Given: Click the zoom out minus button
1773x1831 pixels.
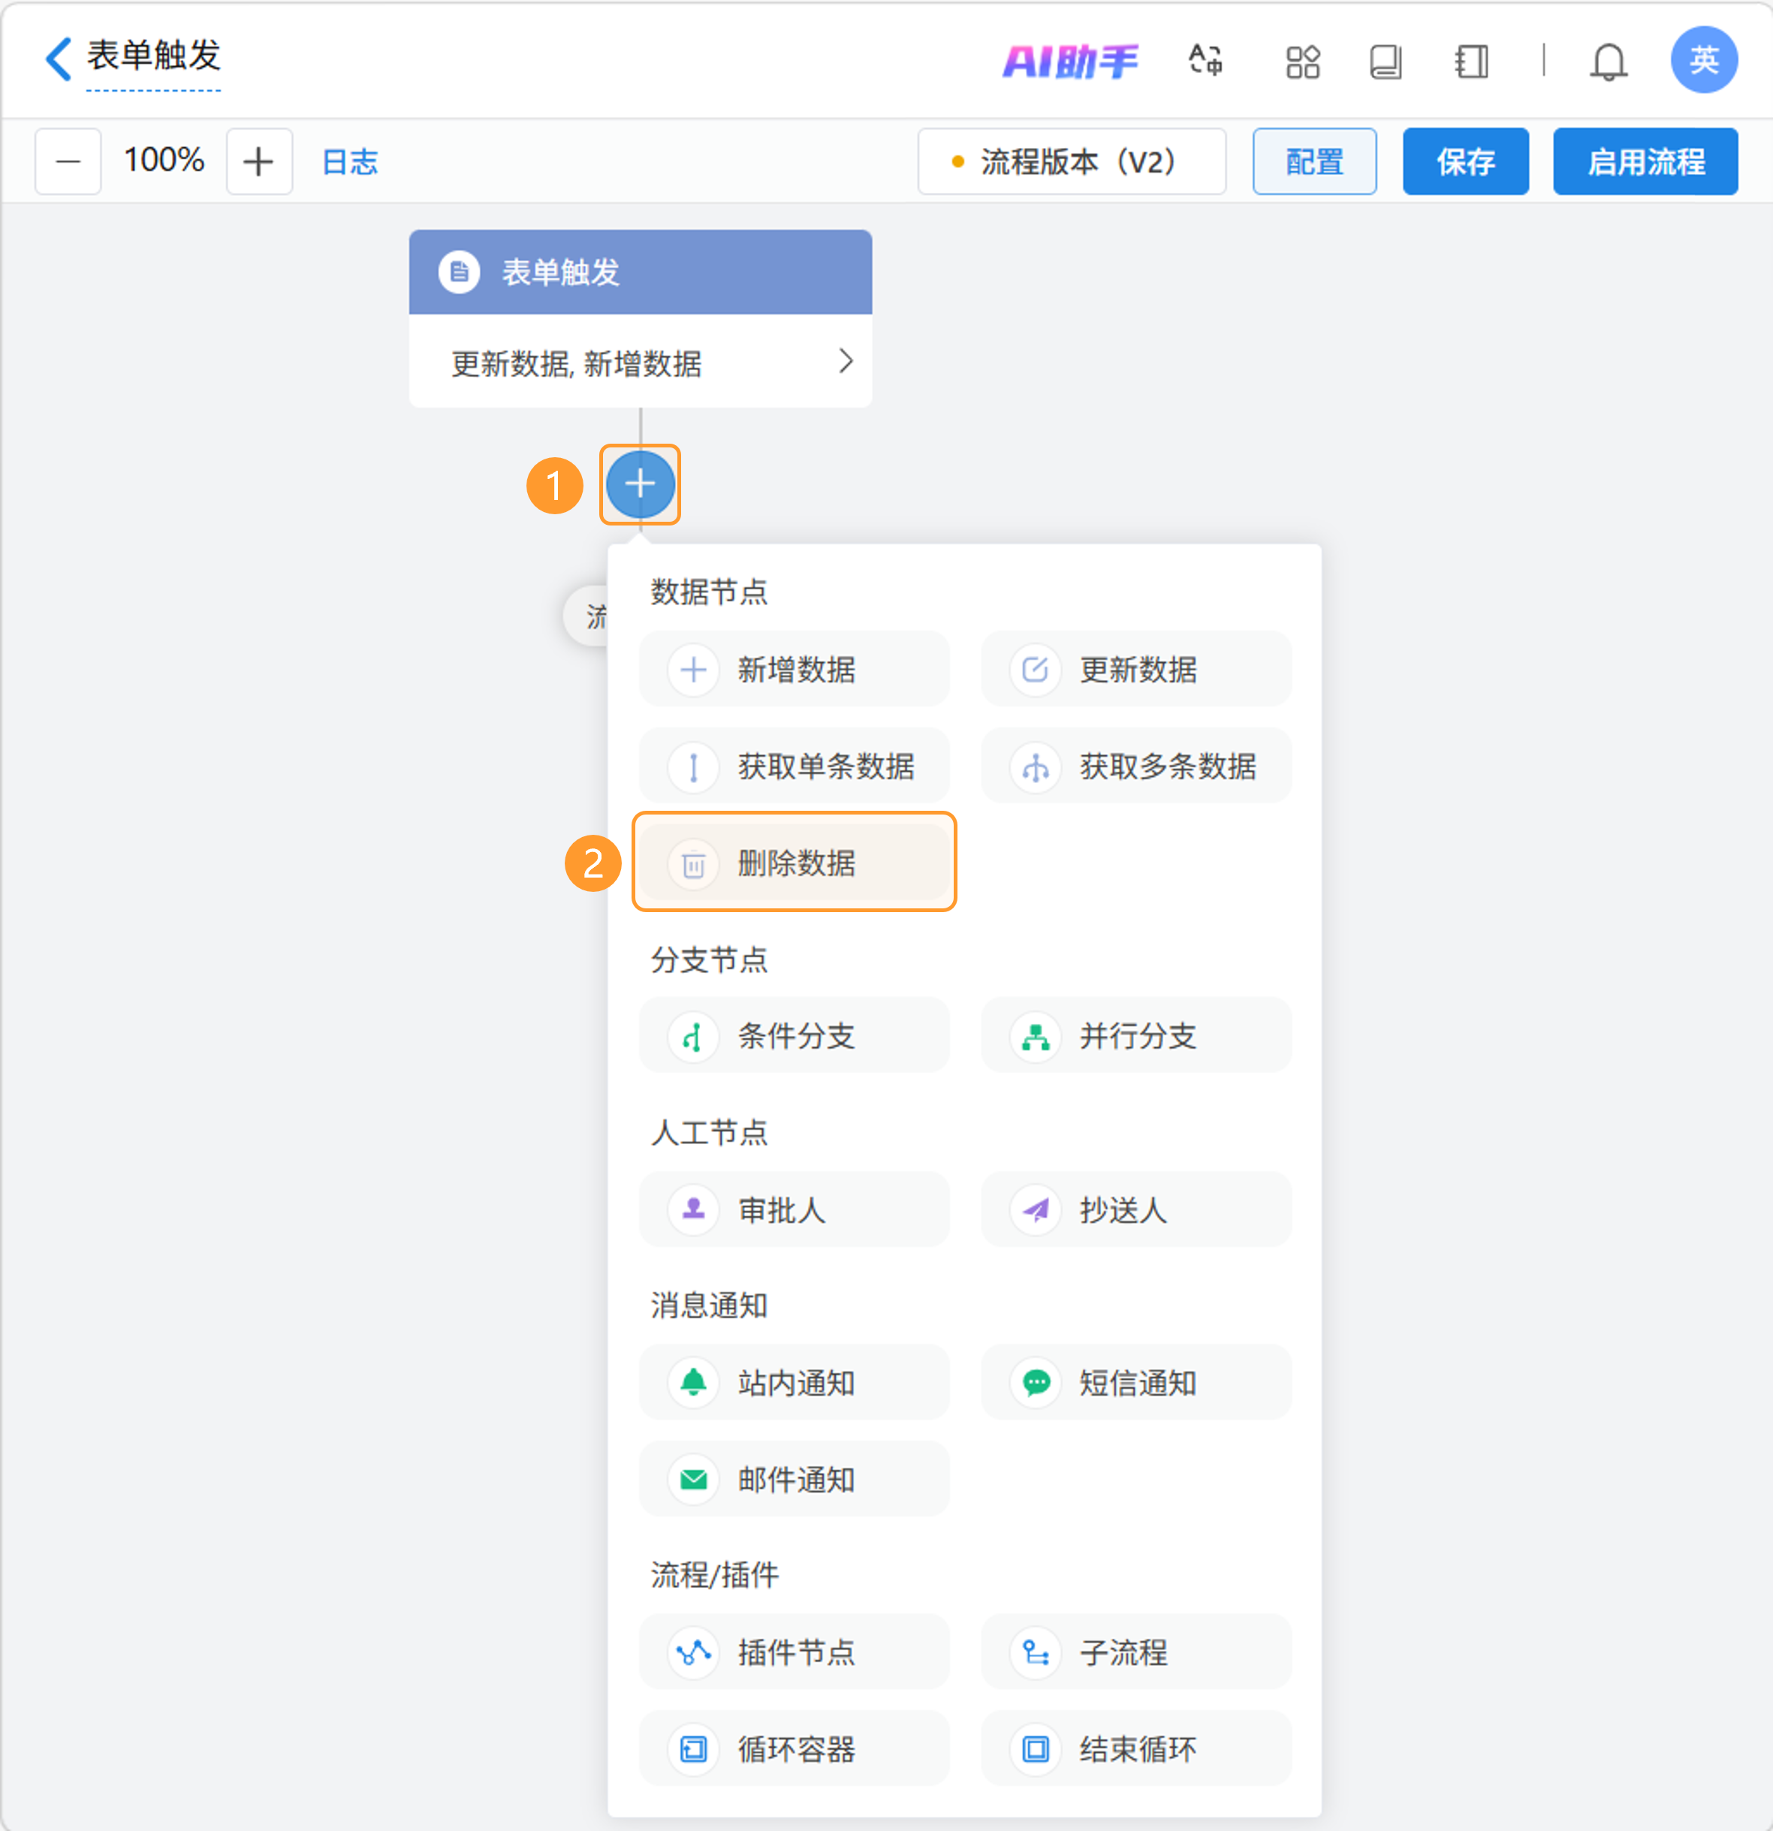Looking at the screenshot, I should (x=68, y=161).
